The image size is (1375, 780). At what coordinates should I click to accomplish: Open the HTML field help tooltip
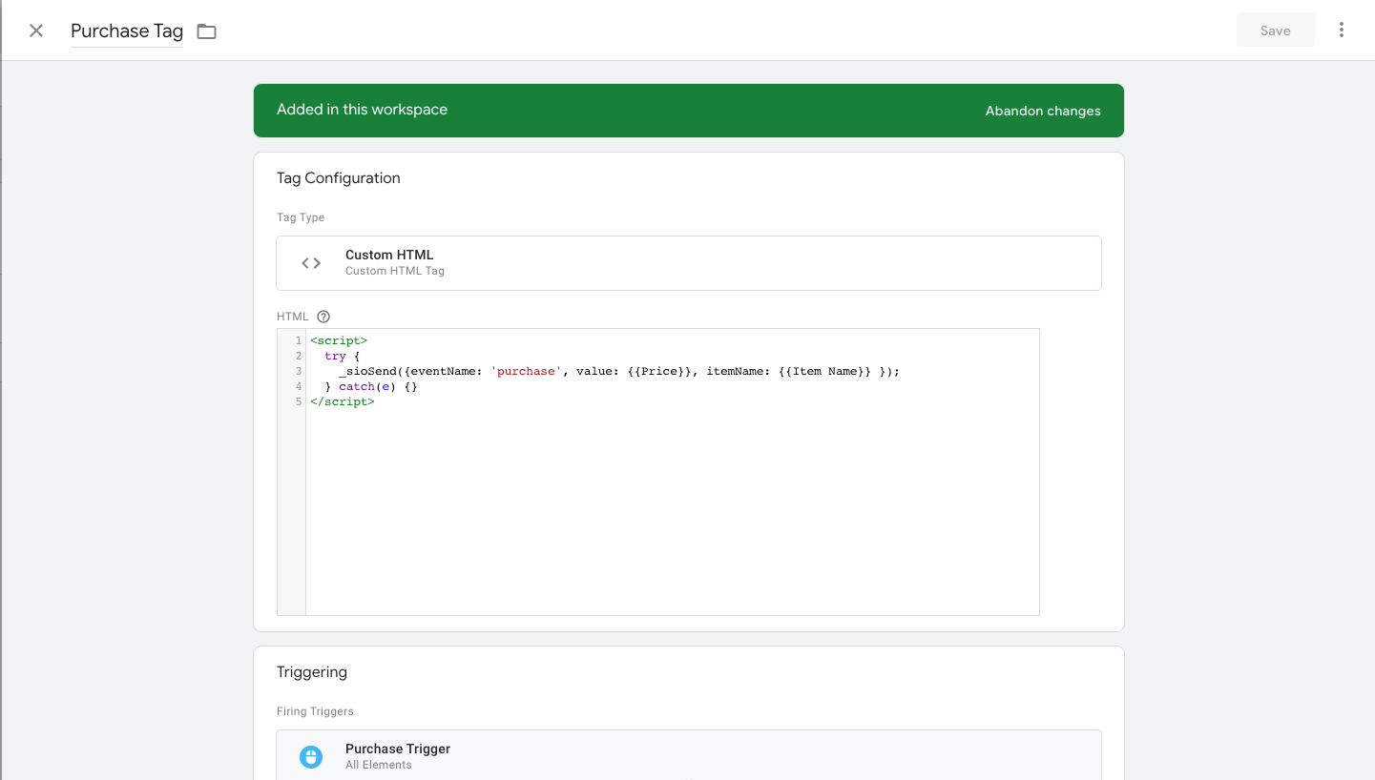[323, 316]
